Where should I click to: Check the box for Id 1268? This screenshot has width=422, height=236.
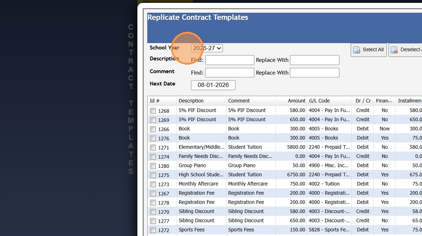click(153, 111)
